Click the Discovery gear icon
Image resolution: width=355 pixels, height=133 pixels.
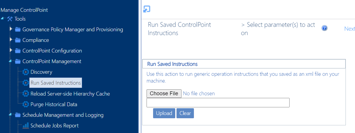point(25,72)
